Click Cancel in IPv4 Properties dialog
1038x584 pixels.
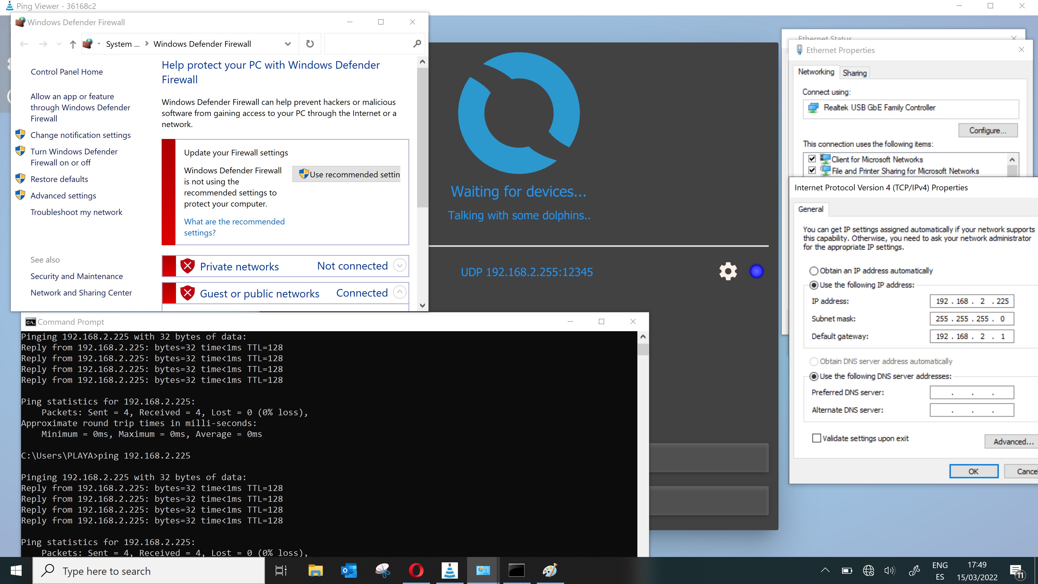click(x=1022, y=471)
